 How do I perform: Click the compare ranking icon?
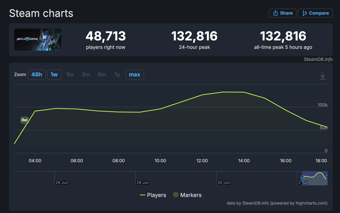(304, 13)
